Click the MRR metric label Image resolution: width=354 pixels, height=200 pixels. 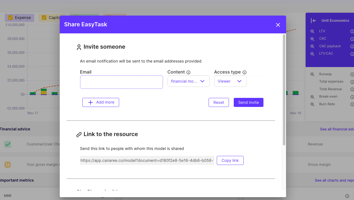(x=8, y=196)
